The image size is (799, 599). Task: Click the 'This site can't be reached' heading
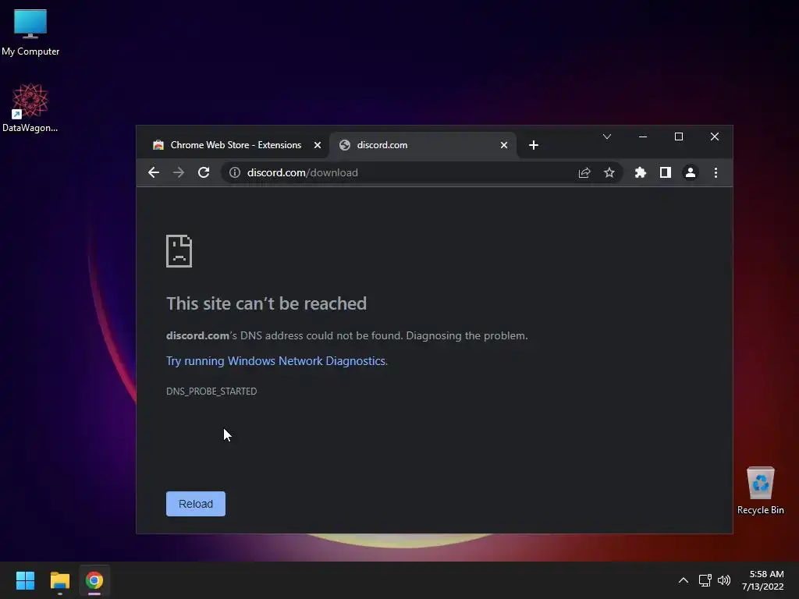tap(267, 303)
